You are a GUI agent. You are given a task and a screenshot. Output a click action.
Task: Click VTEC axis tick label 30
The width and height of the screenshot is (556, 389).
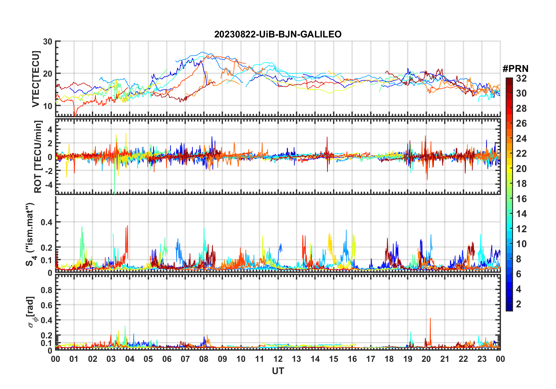pos(48,42)
